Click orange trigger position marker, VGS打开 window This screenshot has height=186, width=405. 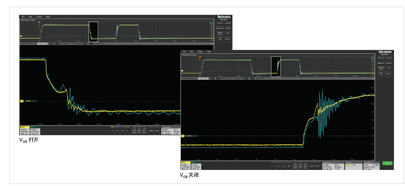(39, 24)
